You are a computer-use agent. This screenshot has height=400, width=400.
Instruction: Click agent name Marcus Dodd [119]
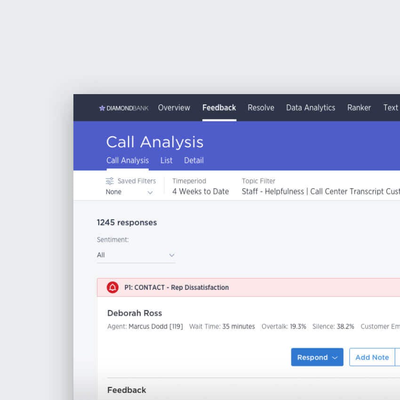pos(155,327)
